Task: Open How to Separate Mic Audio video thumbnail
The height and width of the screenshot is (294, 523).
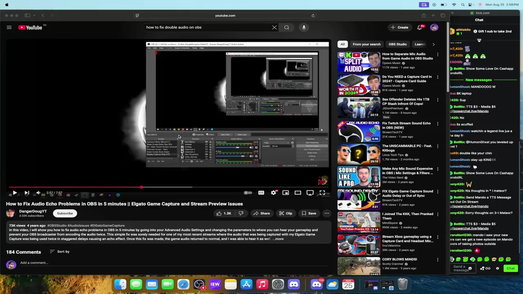Action: point(359,62)
